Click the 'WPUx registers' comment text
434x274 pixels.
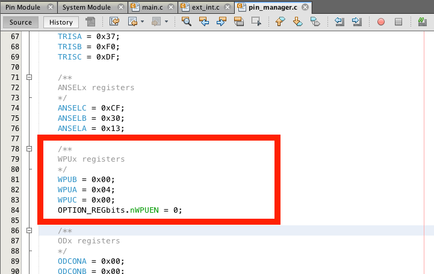click(x=91, y=159)
